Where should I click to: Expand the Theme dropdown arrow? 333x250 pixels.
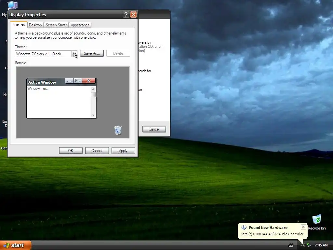pos(74,54)
